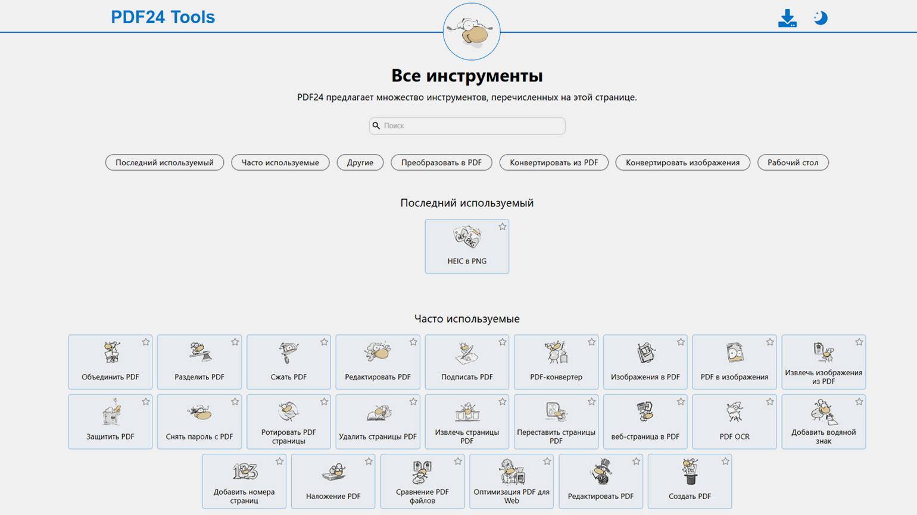Click the PDF24 Tools logo link

pyautogui.click(x=163, y=17)
